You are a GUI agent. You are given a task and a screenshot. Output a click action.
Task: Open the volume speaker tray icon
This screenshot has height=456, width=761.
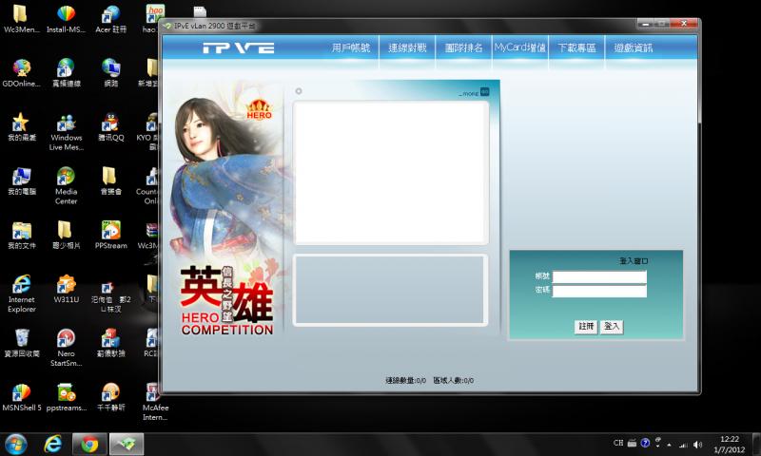(x=697, y=444)
